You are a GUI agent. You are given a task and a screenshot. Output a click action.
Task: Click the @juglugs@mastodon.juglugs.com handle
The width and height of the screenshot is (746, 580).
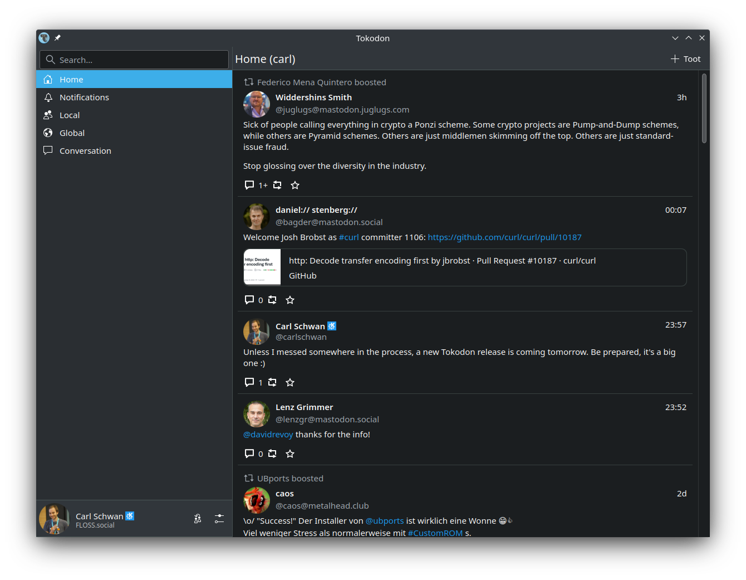click(x=342, y=110)
